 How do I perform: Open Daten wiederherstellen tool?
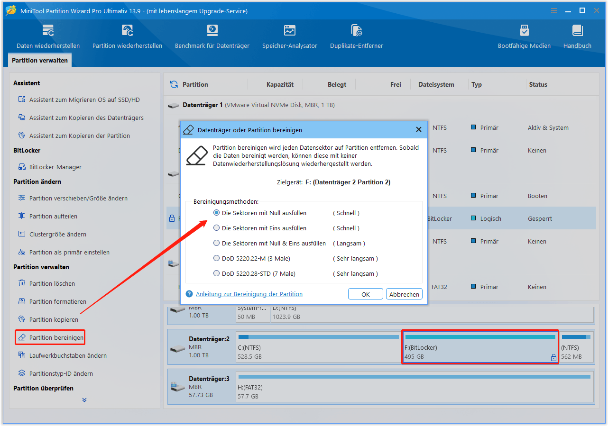48,37
